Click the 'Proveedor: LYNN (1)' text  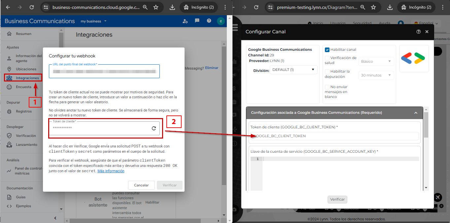(x=266, y=61)
